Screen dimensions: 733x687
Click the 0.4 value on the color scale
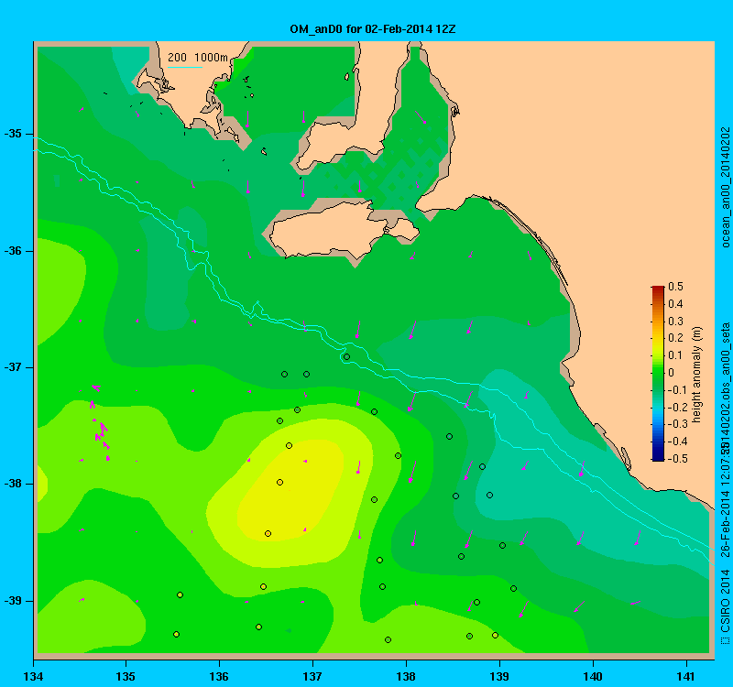[675, 304]
